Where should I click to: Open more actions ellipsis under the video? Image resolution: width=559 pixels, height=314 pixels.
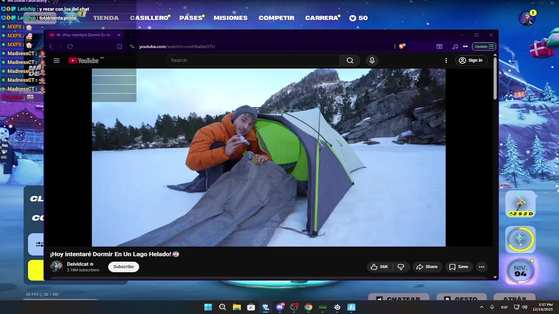point(481,267)
